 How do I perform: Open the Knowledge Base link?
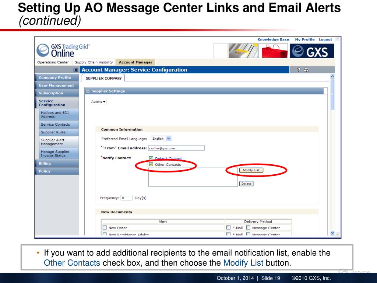273,39
